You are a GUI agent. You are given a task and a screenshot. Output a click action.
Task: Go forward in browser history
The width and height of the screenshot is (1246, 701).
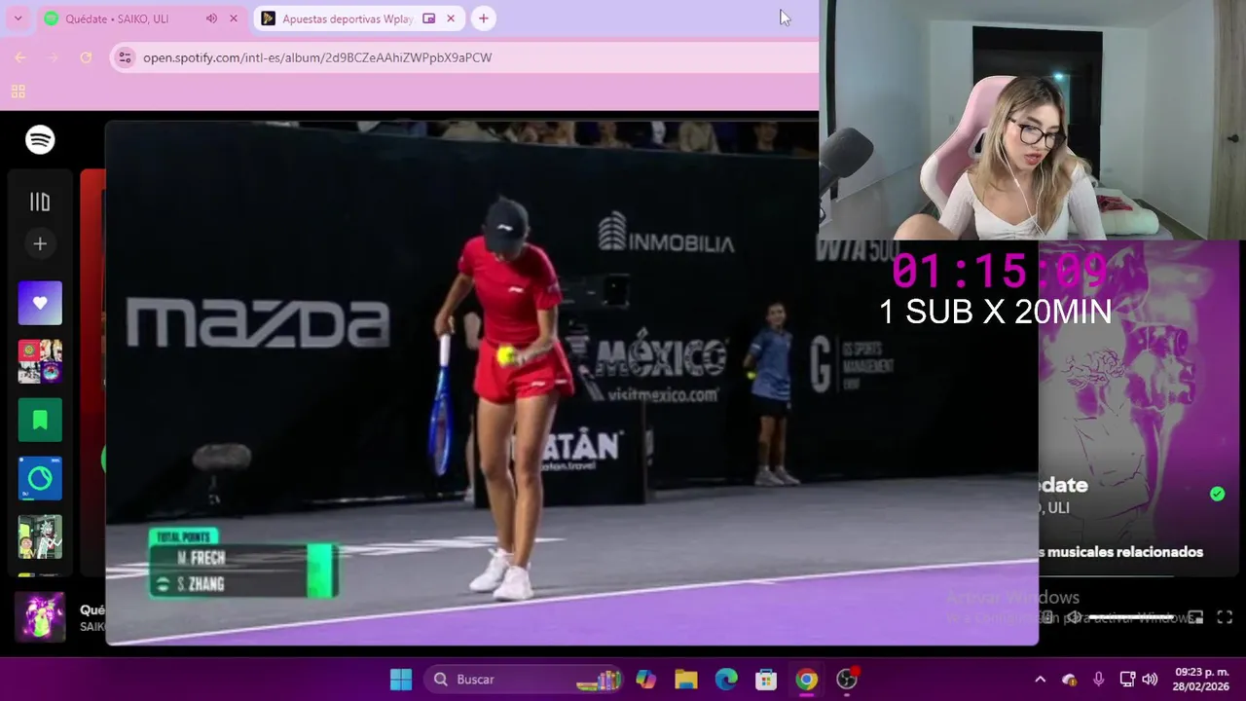(54, 57)
